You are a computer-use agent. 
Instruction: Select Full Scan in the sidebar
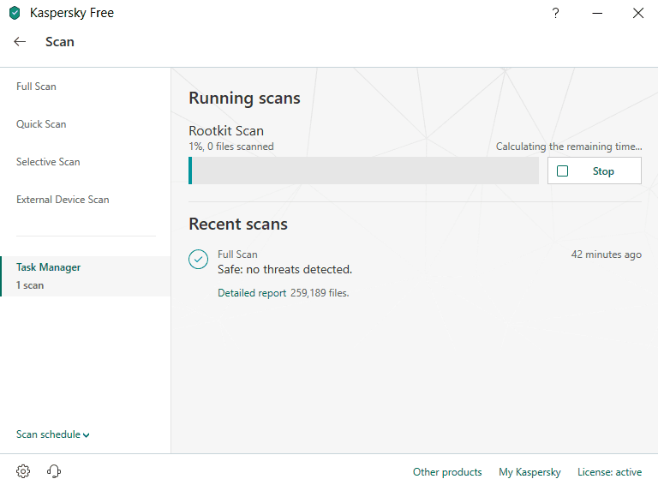coord(36,87)
